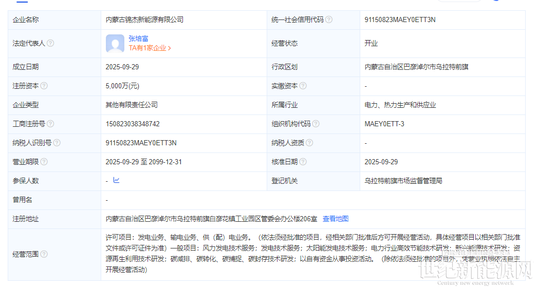Click the 经营范围 description text
This screenshot has height=288, width=537.
click(312, 254)
